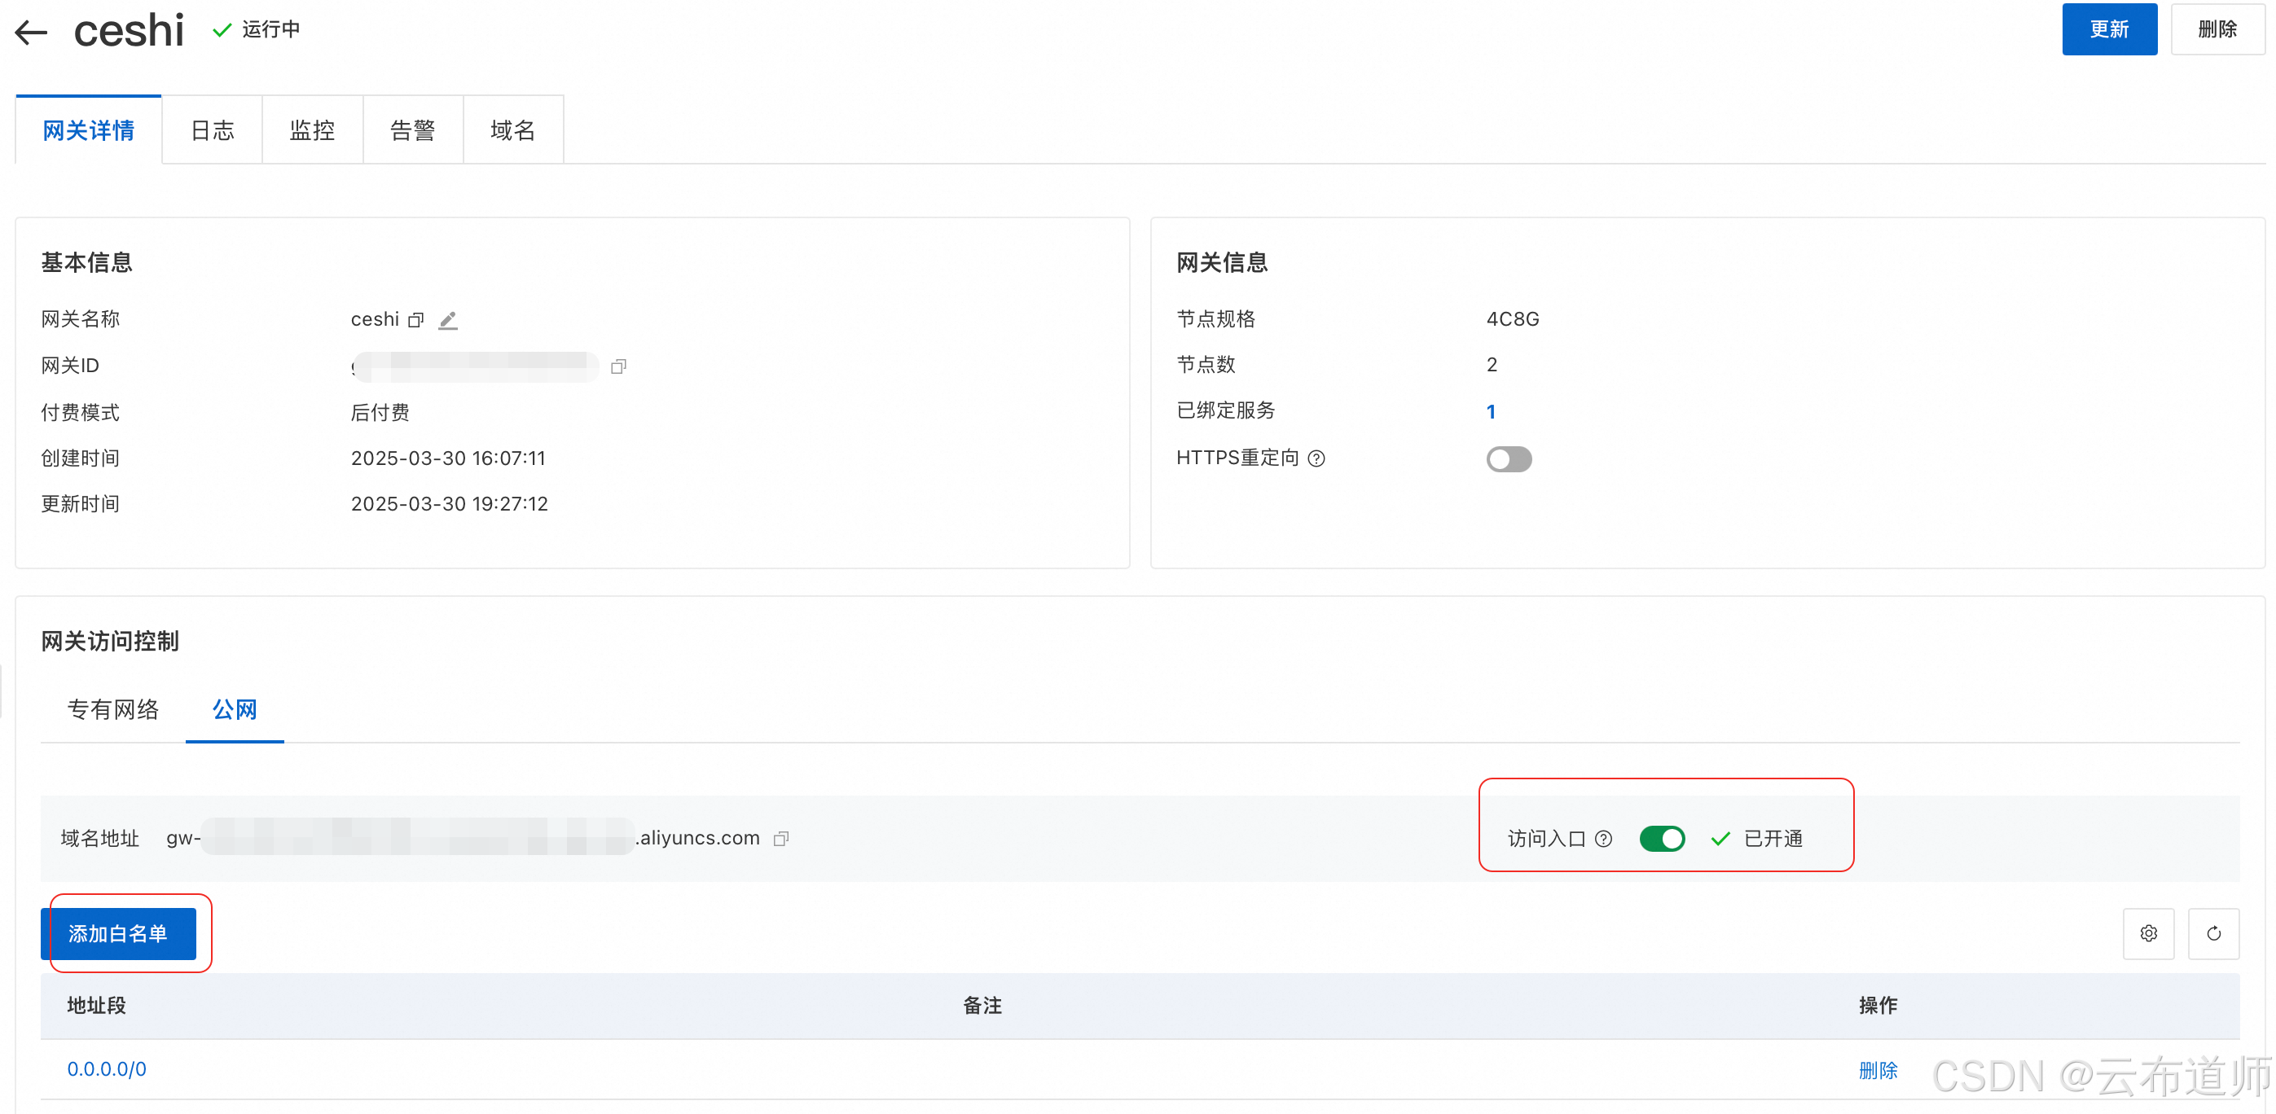Click the 添加白名单 button
Screen dimensions: 2276x1114
[x=118, y=934]
